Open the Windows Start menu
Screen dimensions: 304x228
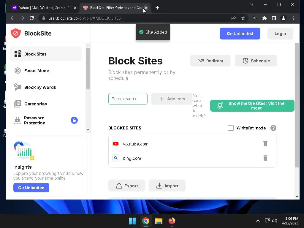(132, 221)
